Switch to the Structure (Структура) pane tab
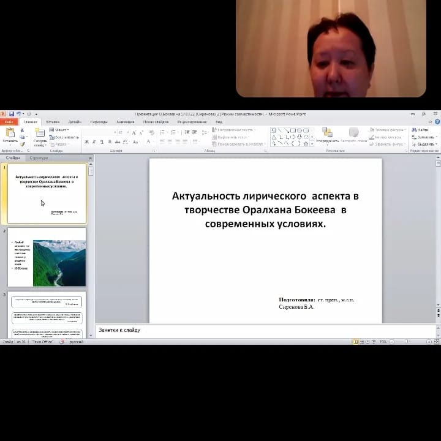The height and width of the screenshot is (441, 441). (x=39, y=158)
